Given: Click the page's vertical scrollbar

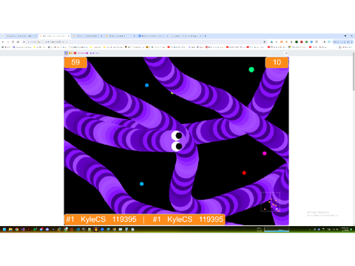Looking at the screenshot, I should (354, 72).
